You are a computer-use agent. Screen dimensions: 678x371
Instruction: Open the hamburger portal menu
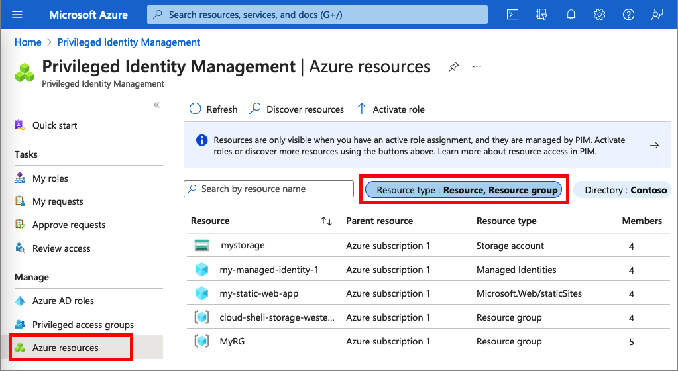(x=17, y=15)
